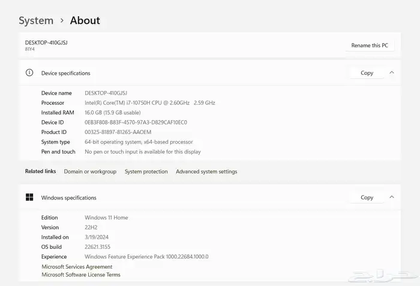Copy the device specifications
Viewport: 420px width, 286px height.
point(367,73)
